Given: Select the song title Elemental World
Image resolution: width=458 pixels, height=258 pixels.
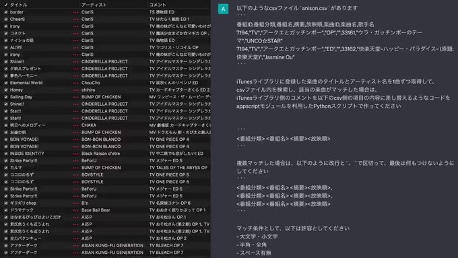Looking at the screenshot, I should pyautogui.click(x=26, y=83).
